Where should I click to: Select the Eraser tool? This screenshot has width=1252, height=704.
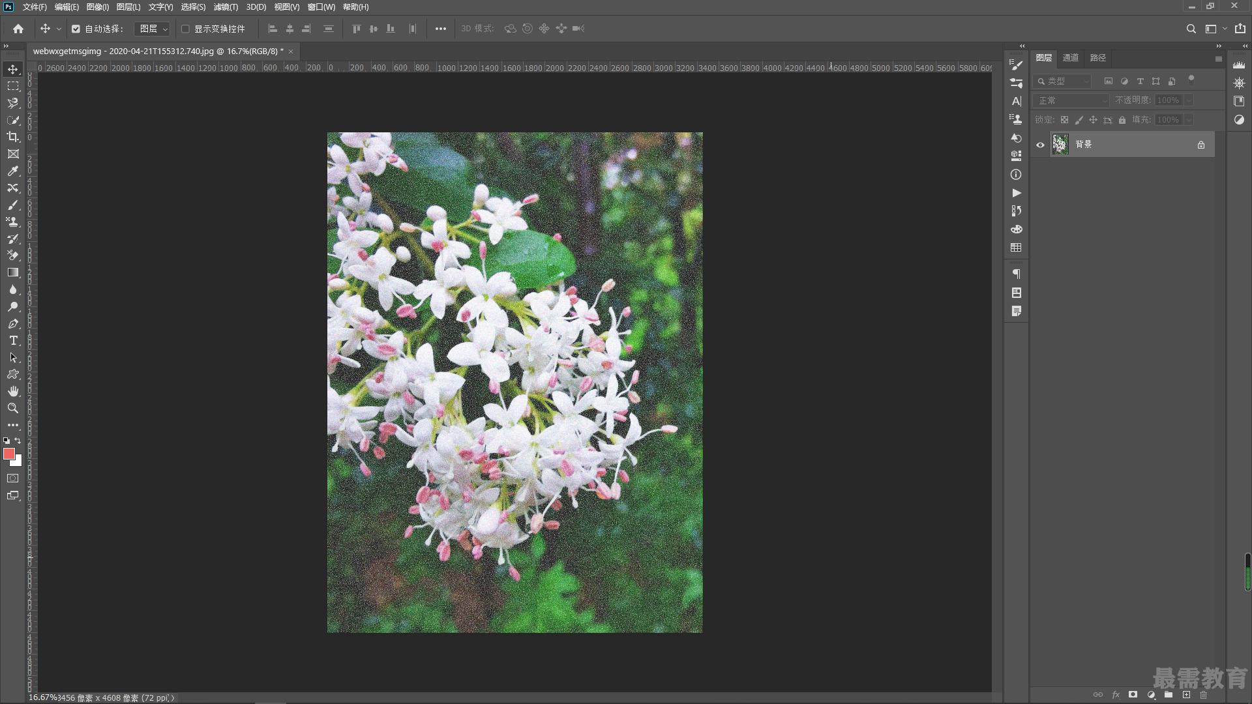13,256
